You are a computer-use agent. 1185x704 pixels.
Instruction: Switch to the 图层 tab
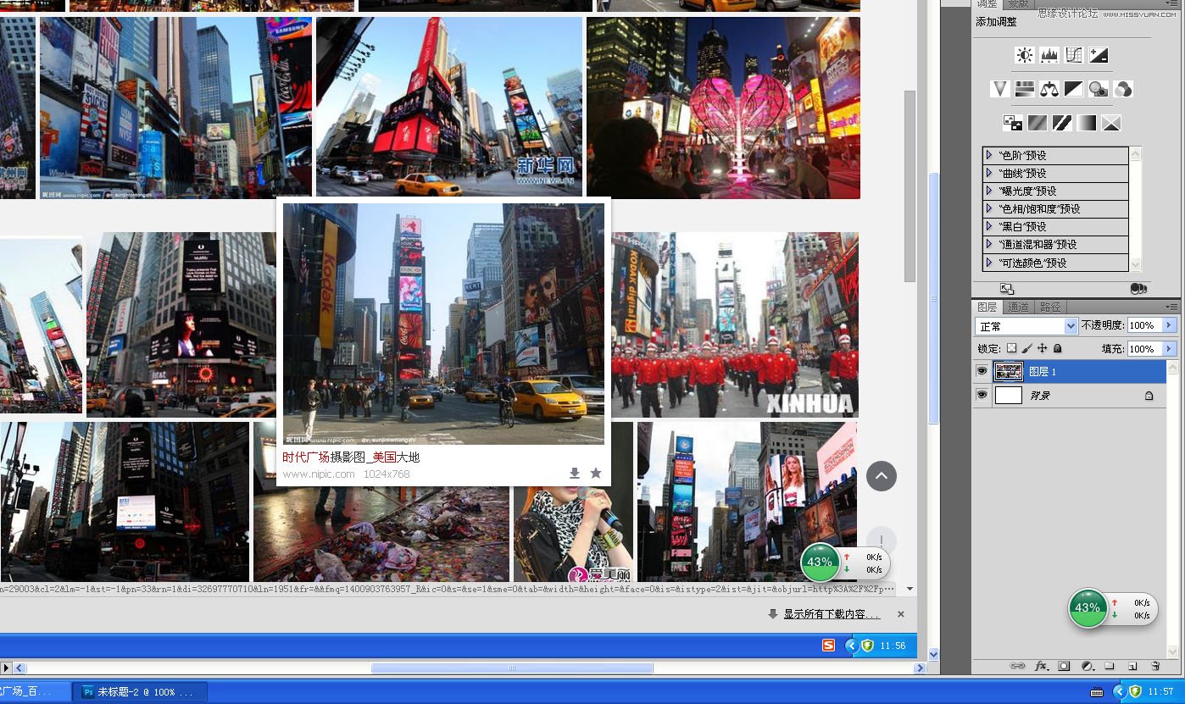[987, 307]
